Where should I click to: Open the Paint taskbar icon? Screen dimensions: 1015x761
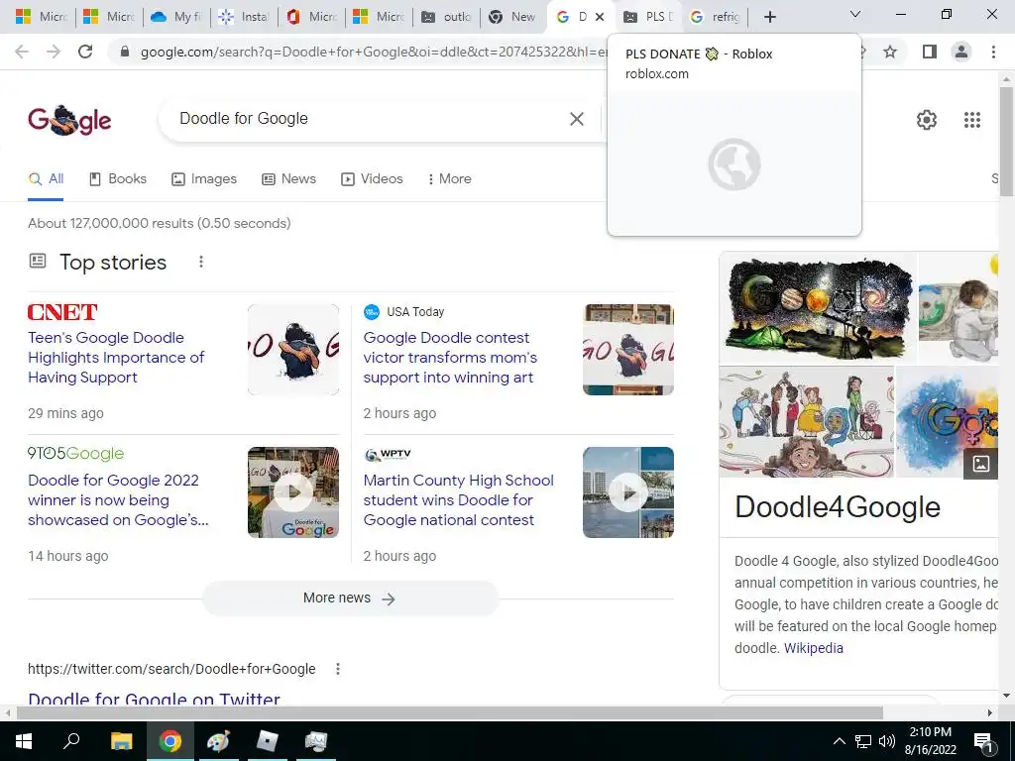coord(219,741)
